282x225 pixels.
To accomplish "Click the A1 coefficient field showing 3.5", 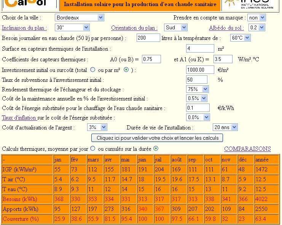I will pyautogui.click(x=223, y=59).
